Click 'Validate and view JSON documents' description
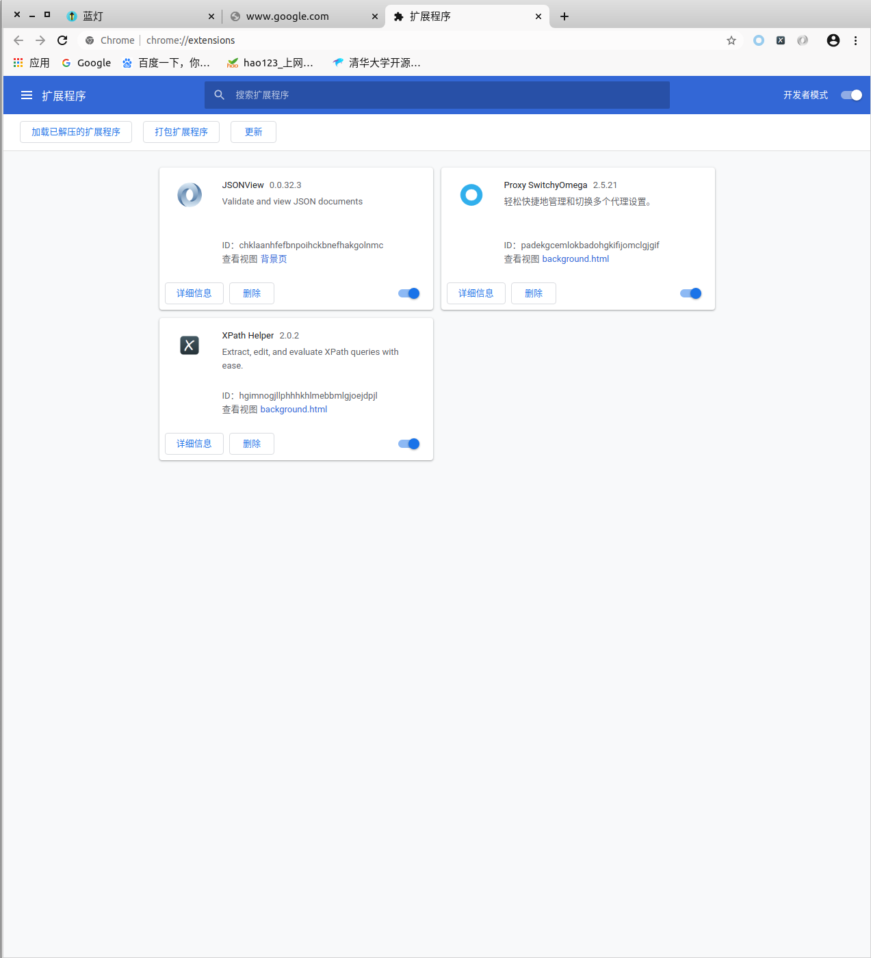Viewport: 871px width, 958px height. point(292,202)
